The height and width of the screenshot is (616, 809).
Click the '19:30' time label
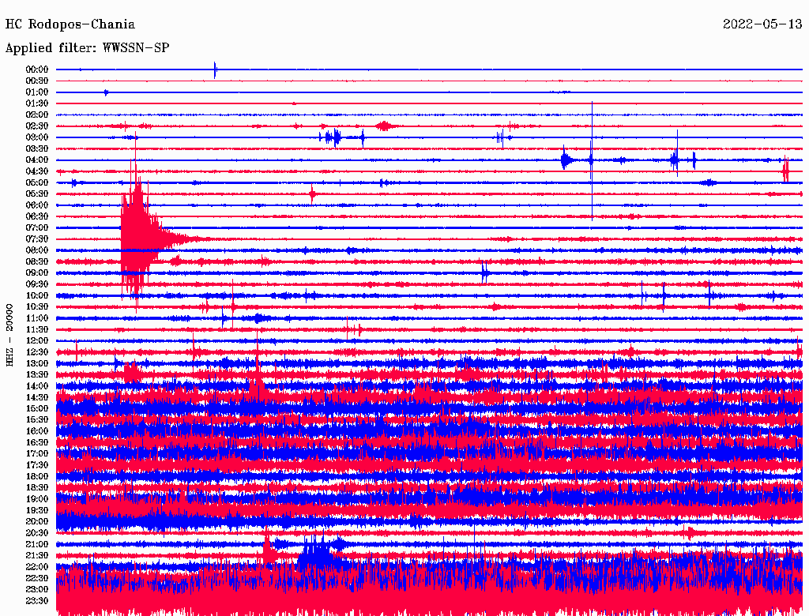(x=37, y=510)
